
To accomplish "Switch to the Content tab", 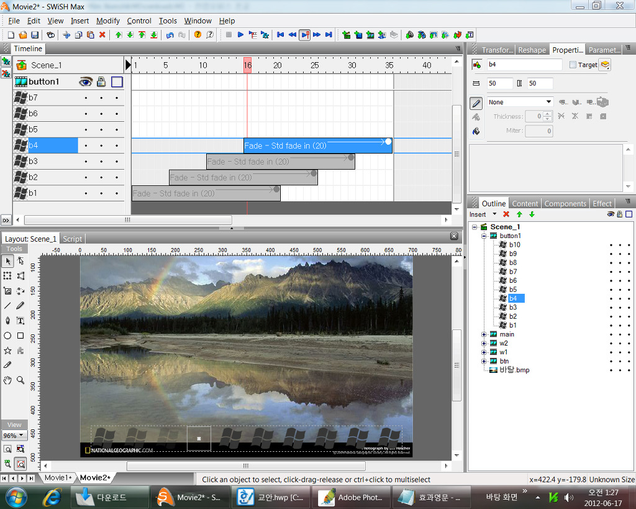I will pyautogui.click(x=525, y=203).
